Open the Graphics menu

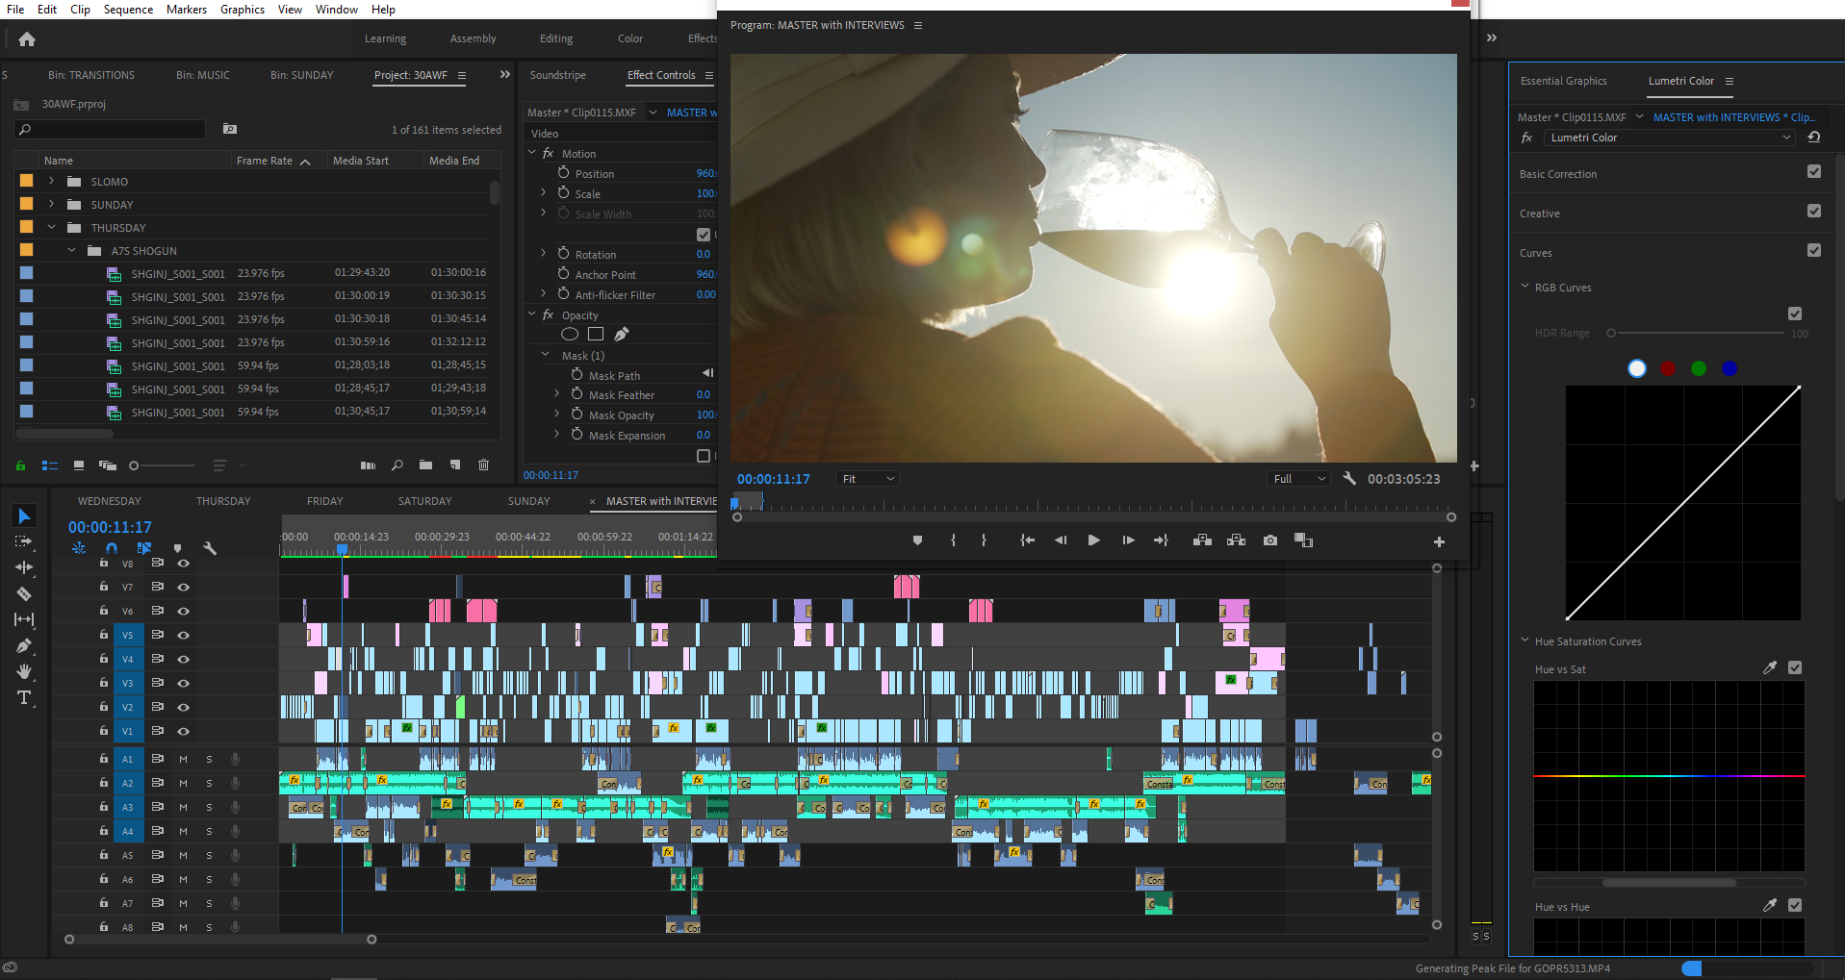243,10
